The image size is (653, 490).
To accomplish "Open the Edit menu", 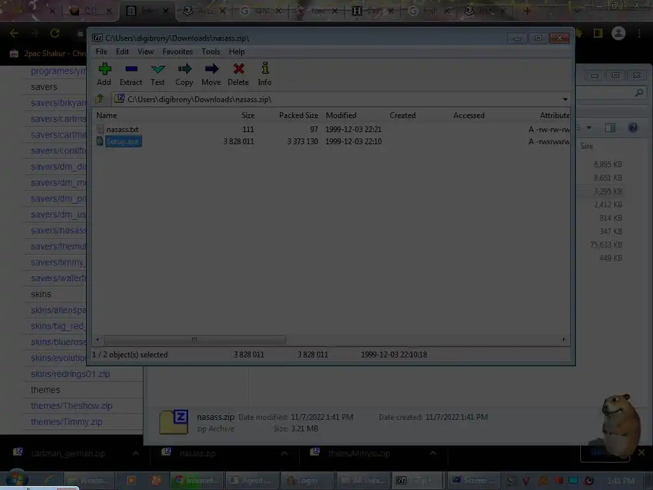I will click(122, 52).
